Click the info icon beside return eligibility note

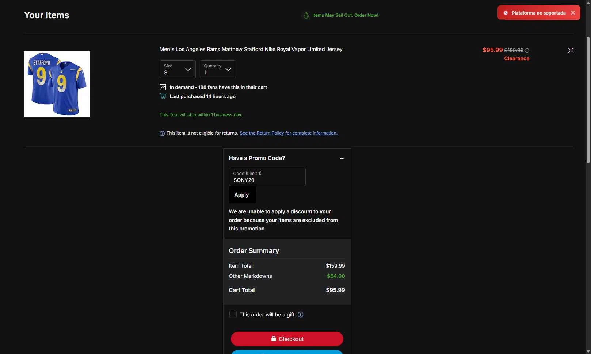[x=162, y=133]
